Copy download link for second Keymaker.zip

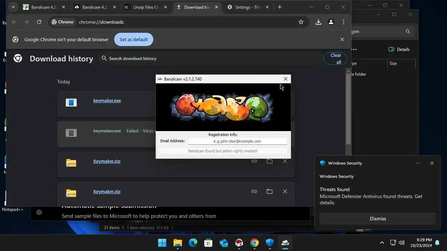click(x=254, y=191)
